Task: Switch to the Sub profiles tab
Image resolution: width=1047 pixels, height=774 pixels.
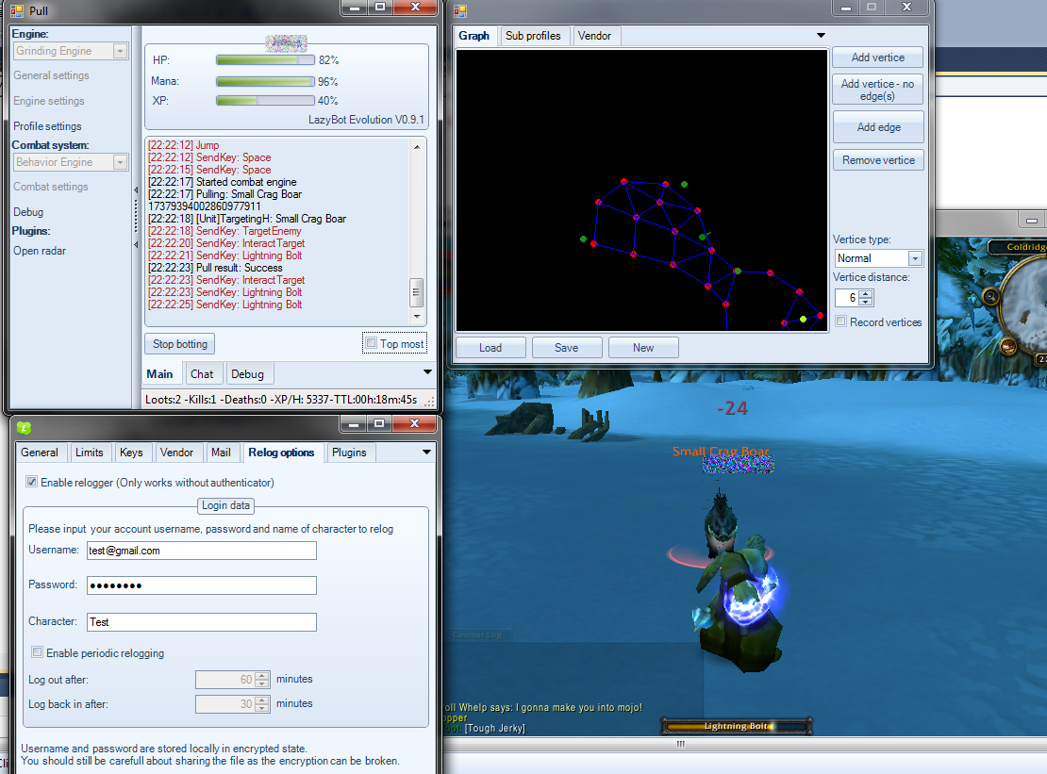Action: [533, 36]
